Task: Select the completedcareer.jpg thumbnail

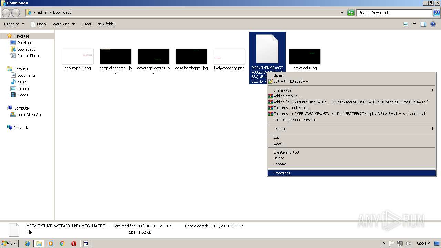Action: (x=115, y=56)
